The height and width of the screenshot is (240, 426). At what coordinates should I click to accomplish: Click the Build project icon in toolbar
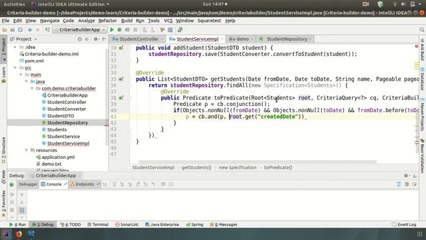click(x=47, y=29)
